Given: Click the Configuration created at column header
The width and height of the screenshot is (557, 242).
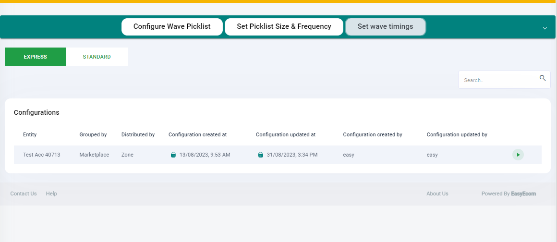Looking at the screenshot, I should click(x=197, y=134).
